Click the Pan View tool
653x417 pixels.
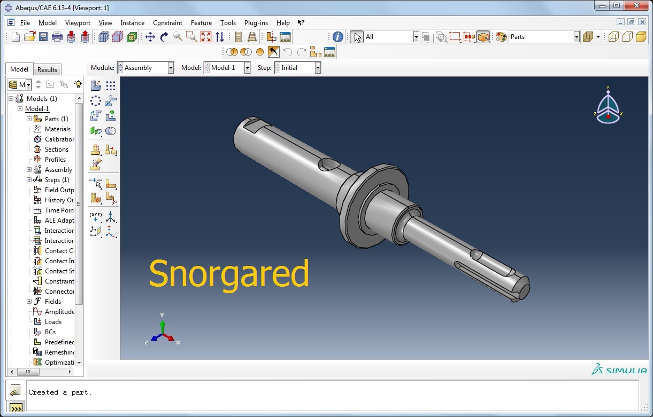(x=150, y=37)
